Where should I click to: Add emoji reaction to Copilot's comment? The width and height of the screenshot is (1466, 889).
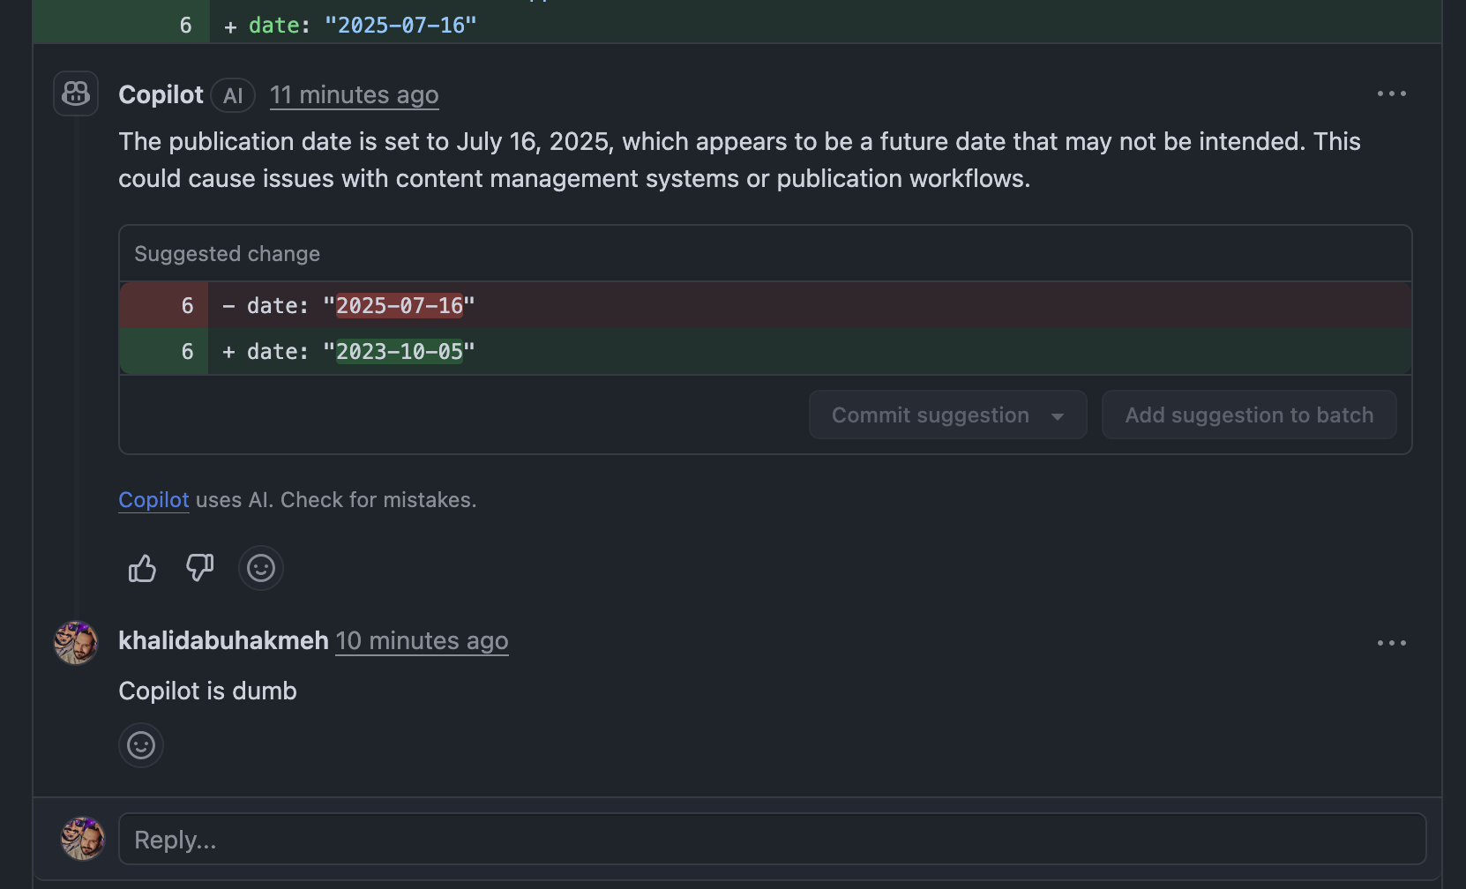[x=261, y=568]
